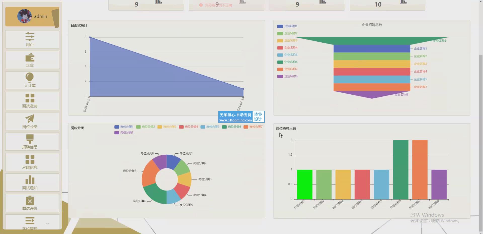
Task: Expand the 系统管理 menu chevron
Action: coord(48,223)
